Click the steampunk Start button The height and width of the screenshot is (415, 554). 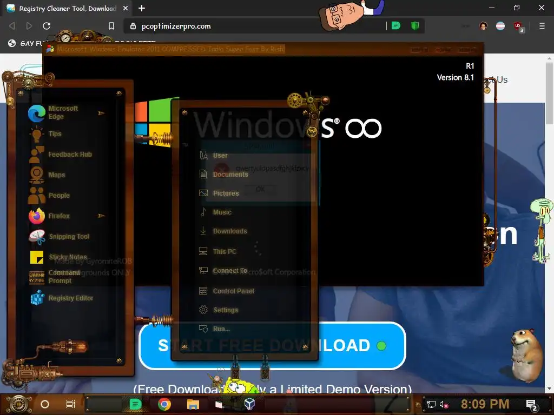(18, 404)
